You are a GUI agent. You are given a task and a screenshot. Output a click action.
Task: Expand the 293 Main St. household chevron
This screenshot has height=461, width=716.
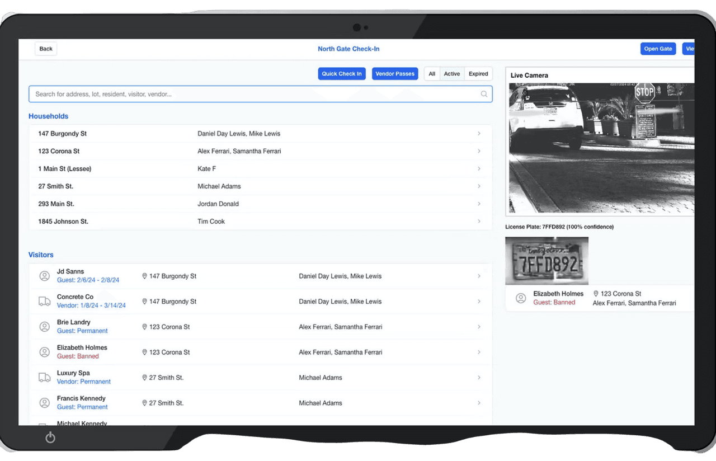(x=479, y=204)
